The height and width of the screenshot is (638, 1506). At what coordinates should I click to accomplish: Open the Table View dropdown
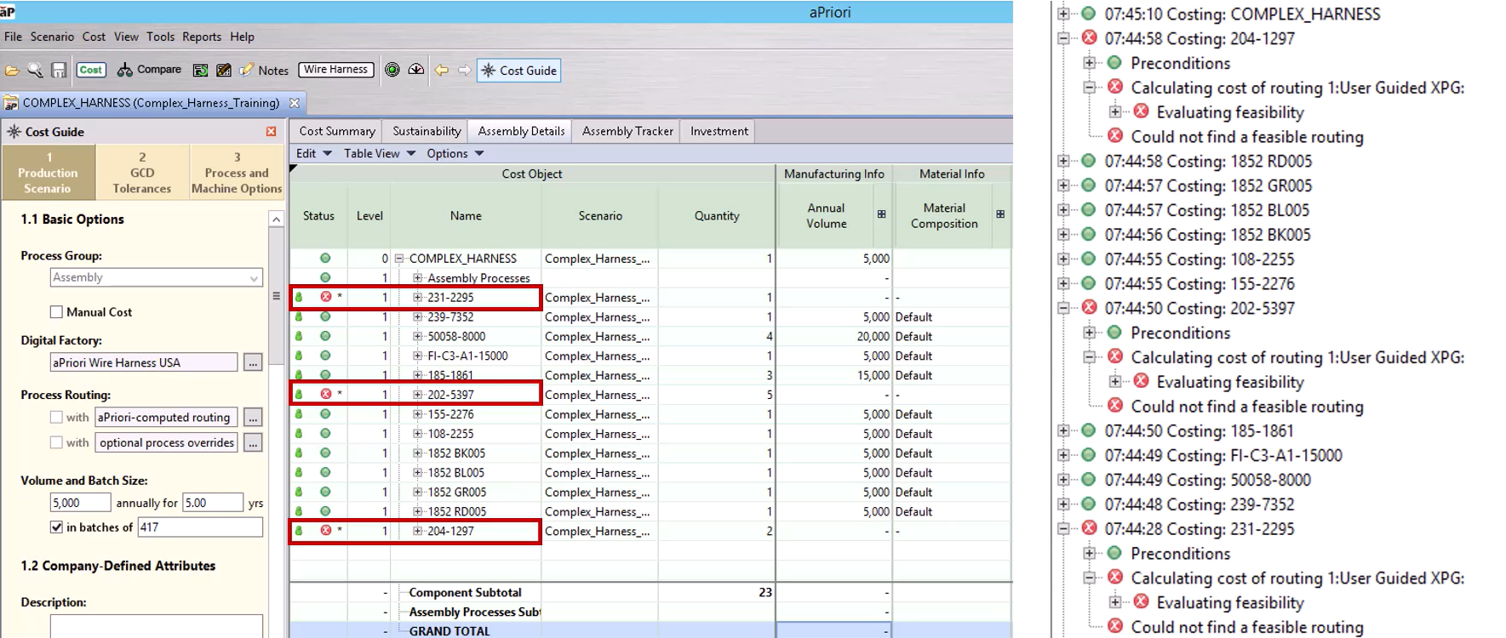tap(380, 154)
